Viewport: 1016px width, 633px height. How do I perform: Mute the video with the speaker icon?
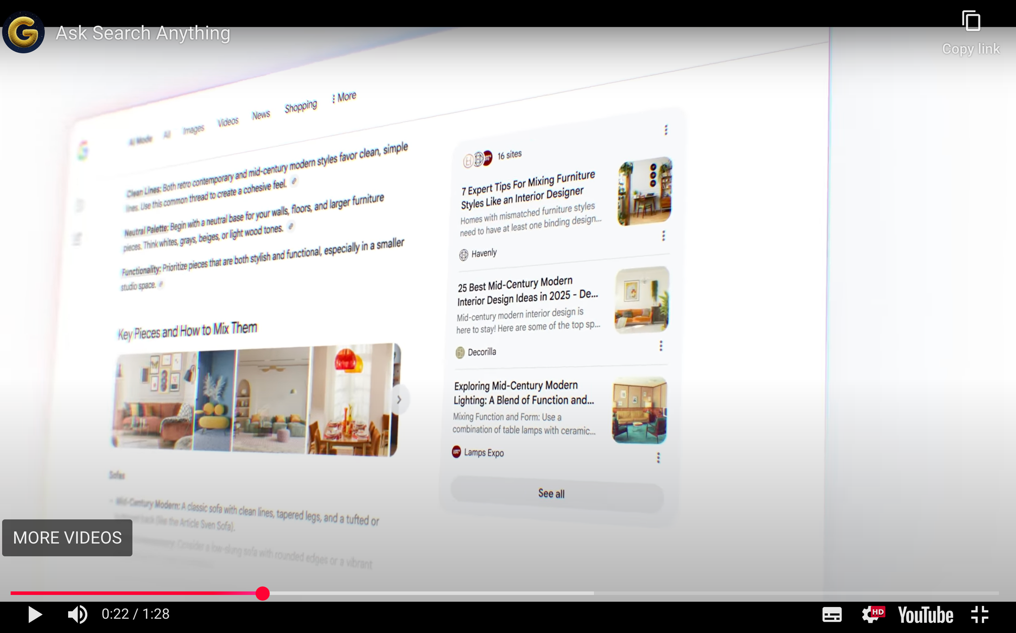click(x=78, y=615)
